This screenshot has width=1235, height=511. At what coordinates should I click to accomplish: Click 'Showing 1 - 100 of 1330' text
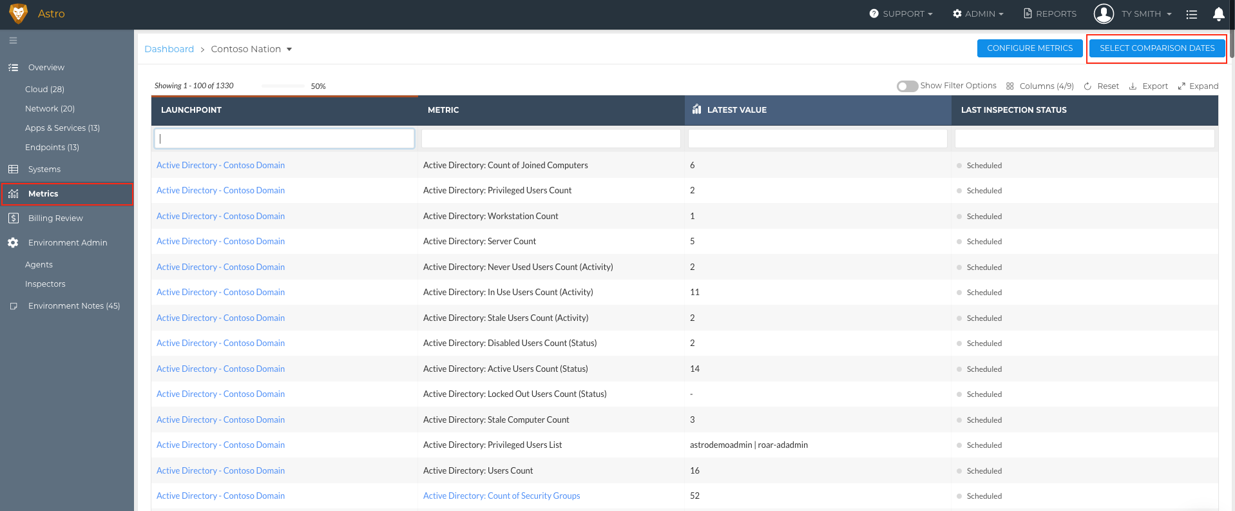194,86
